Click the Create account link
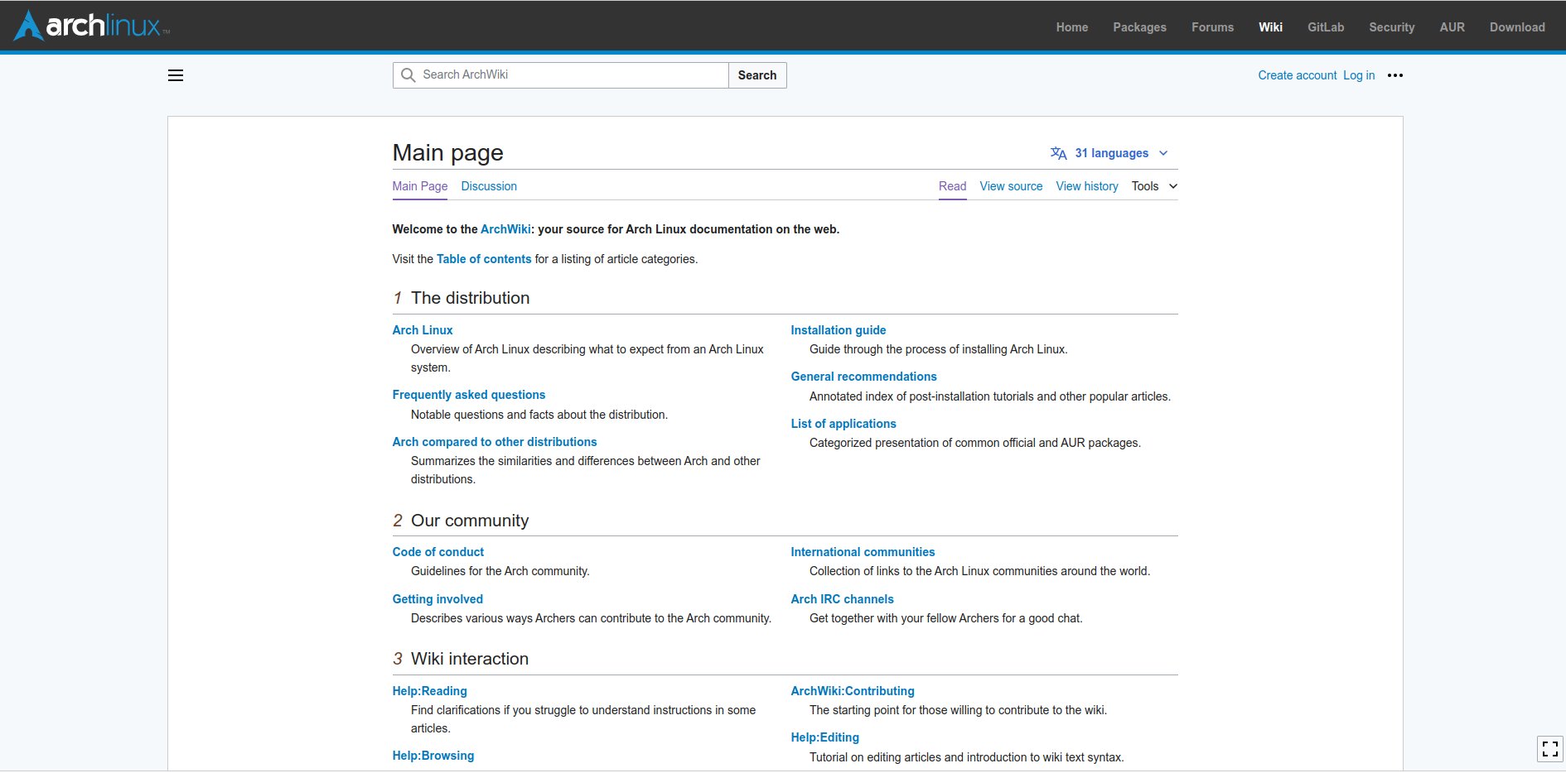Screen dimensions: 1566x773 pyautogui.click(x=1297, y=75)
